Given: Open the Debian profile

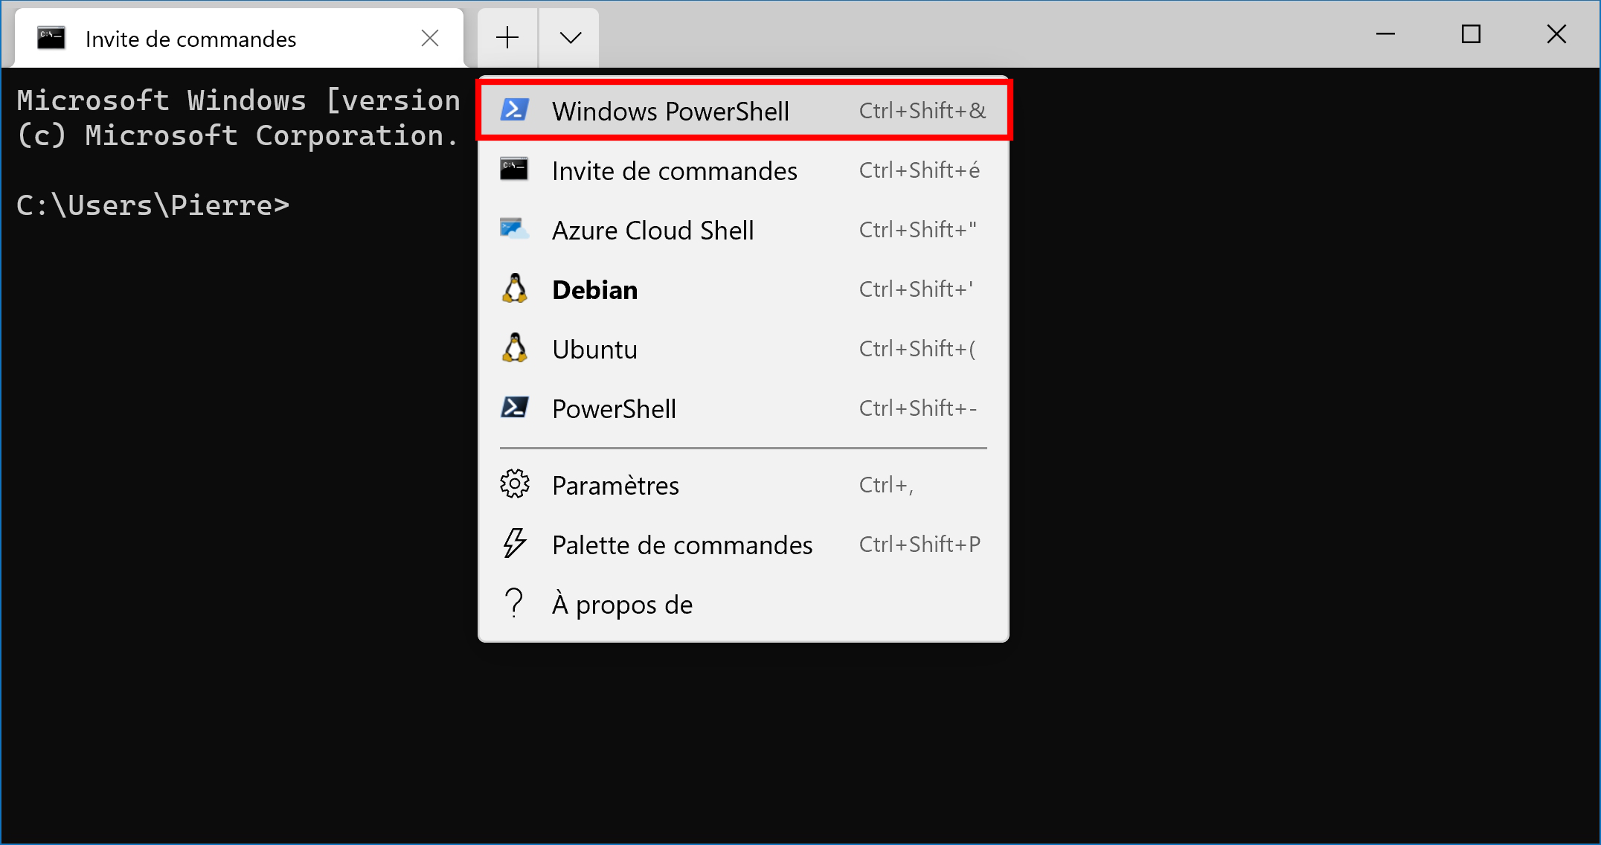Looking at the screenshot, I should 743,289.
